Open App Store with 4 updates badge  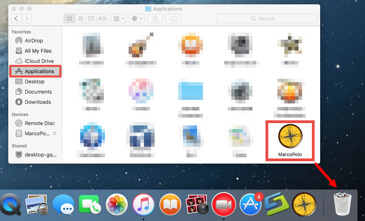coord(251,205)
